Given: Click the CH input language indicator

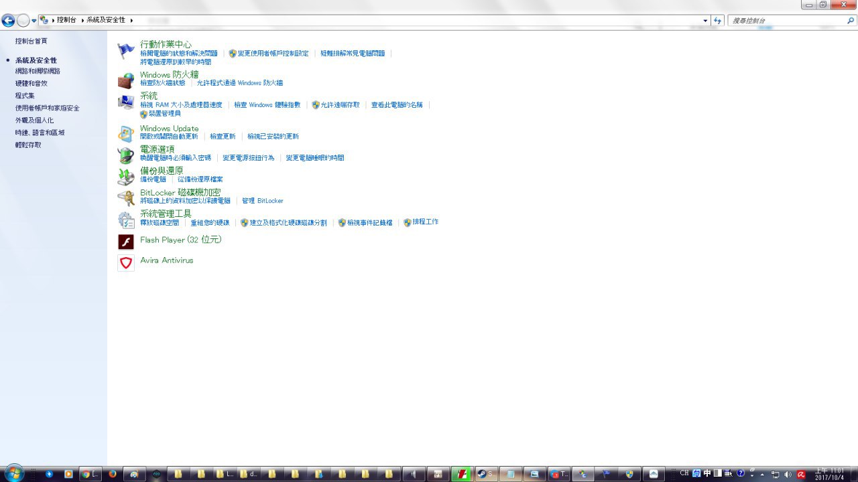Looking at the screenshot, I should click(684, 473).
